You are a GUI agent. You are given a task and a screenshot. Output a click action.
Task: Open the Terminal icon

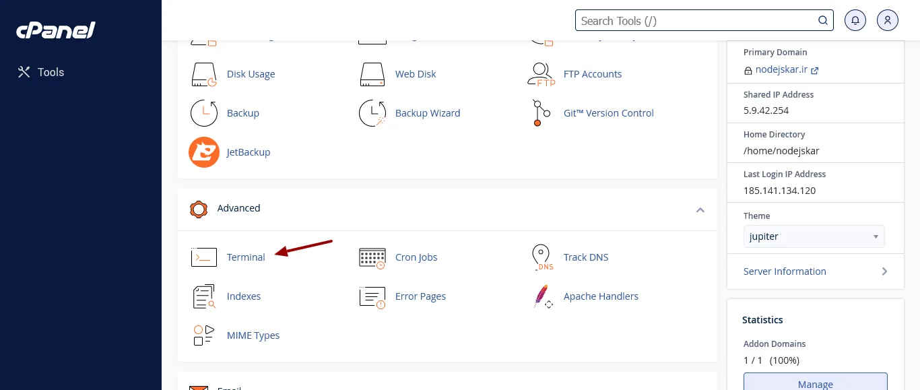204,257
